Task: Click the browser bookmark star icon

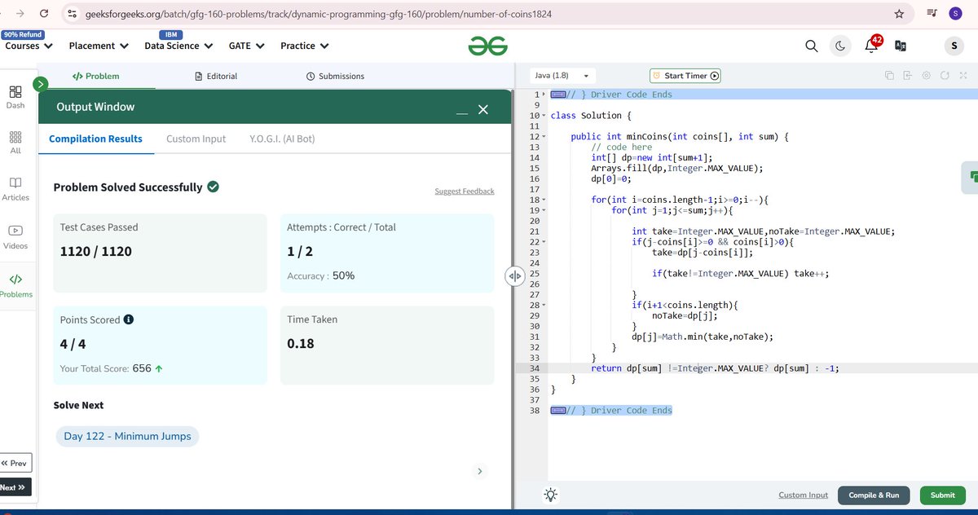Action: pyautogui.click(x=899, y=14)
